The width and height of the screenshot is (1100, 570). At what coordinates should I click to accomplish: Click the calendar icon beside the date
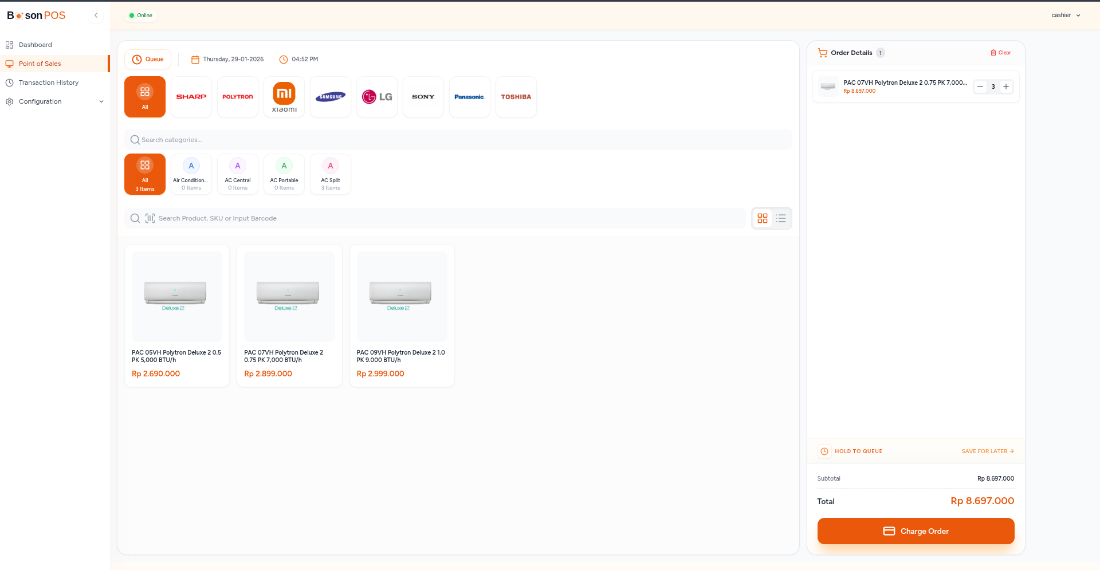click(x=195, y=59)
